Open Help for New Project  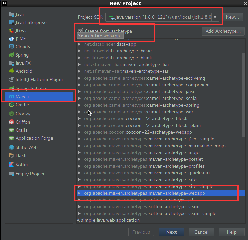tap(232, 232)
